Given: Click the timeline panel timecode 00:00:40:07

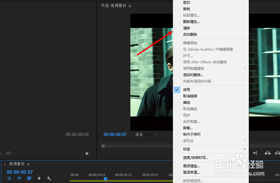Looking at the screenshot, I should point(20,172).
